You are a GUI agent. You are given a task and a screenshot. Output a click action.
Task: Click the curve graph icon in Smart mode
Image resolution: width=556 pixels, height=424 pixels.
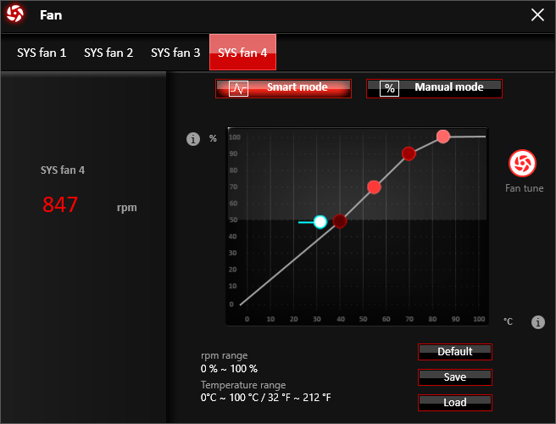[x=238, y=89]
